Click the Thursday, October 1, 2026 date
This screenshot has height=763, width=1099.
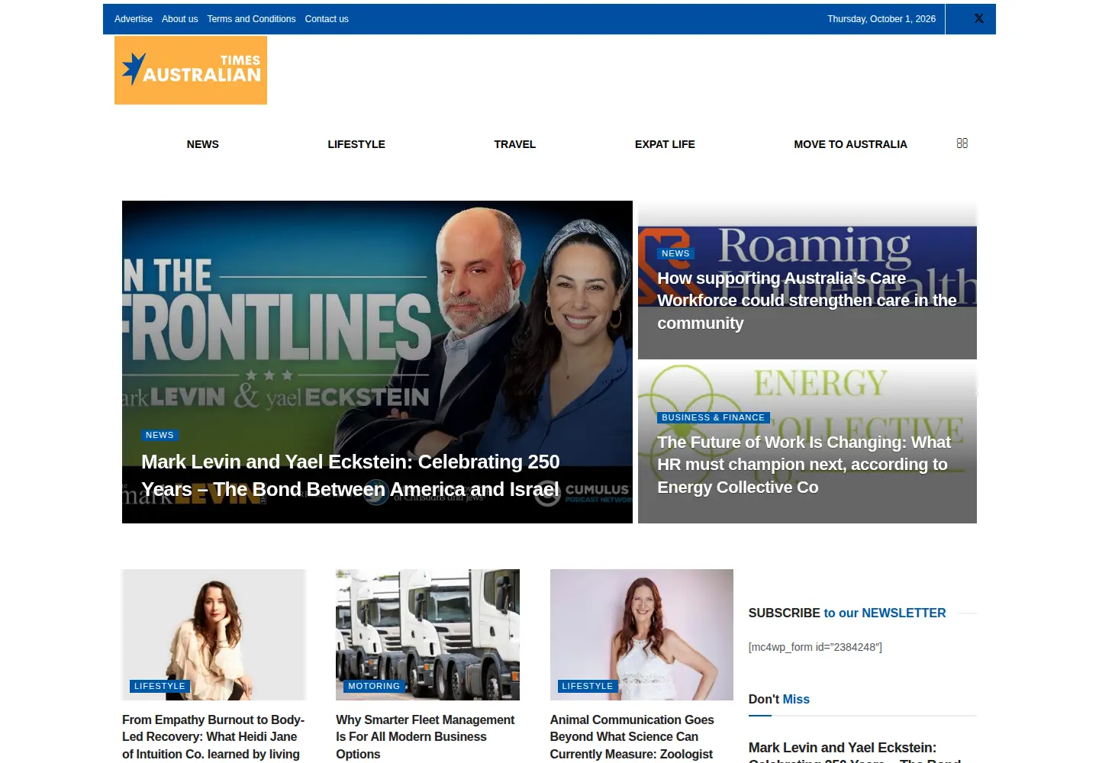click(x=881, y=19)
